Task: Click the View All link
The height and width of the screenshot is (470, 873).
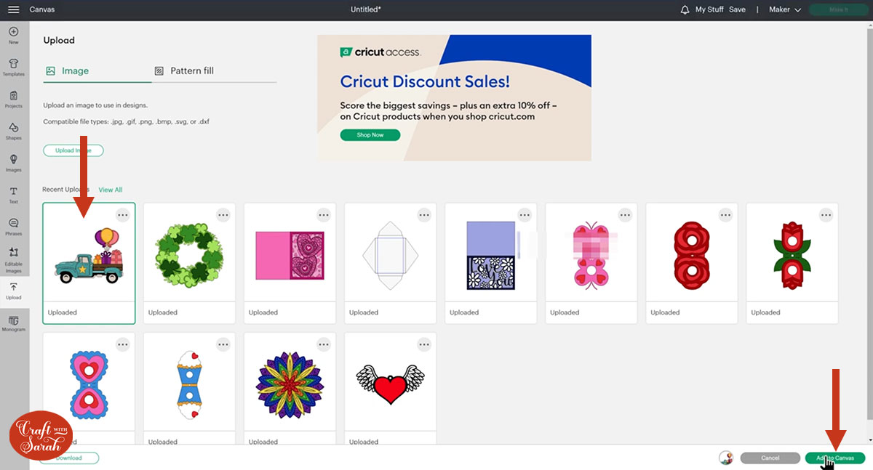Action: (x=111, y=190)
